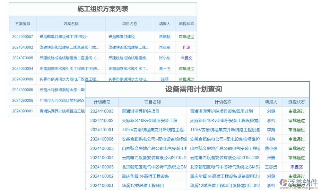The image size is (321, 193).
Task: Open plan number 2024110003 link
Action: click(x=102, y=111)
